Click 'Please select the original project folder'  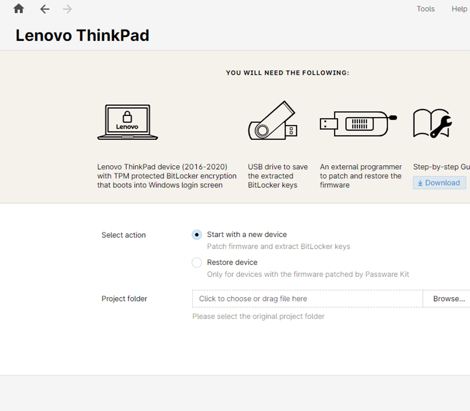click(x=258, y=316)
